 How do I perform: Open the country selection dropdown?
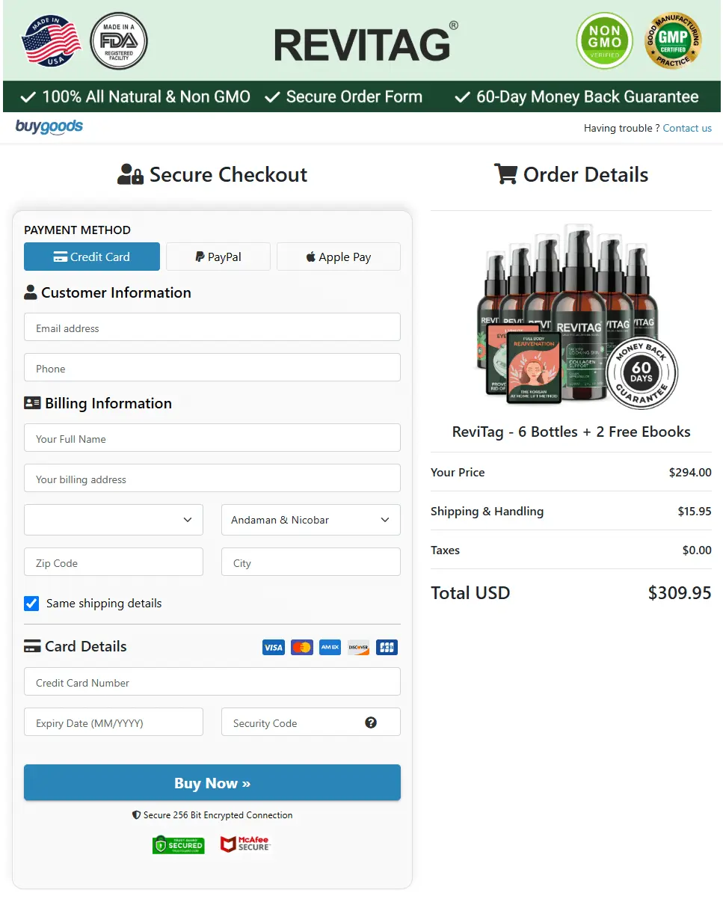(x=113, y=519)
